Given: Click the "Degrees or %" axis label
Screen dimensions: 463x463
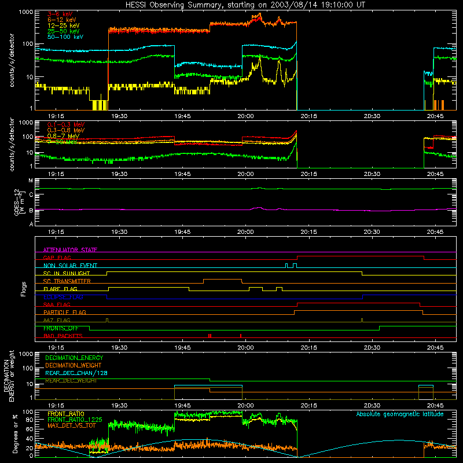Looking at the screenshot, I should 15,433.
